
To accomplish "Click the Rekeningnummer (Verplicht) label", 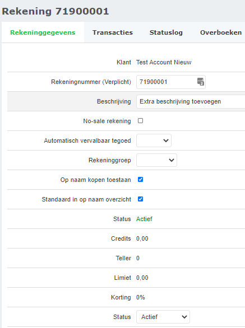I will click(91, 82).
